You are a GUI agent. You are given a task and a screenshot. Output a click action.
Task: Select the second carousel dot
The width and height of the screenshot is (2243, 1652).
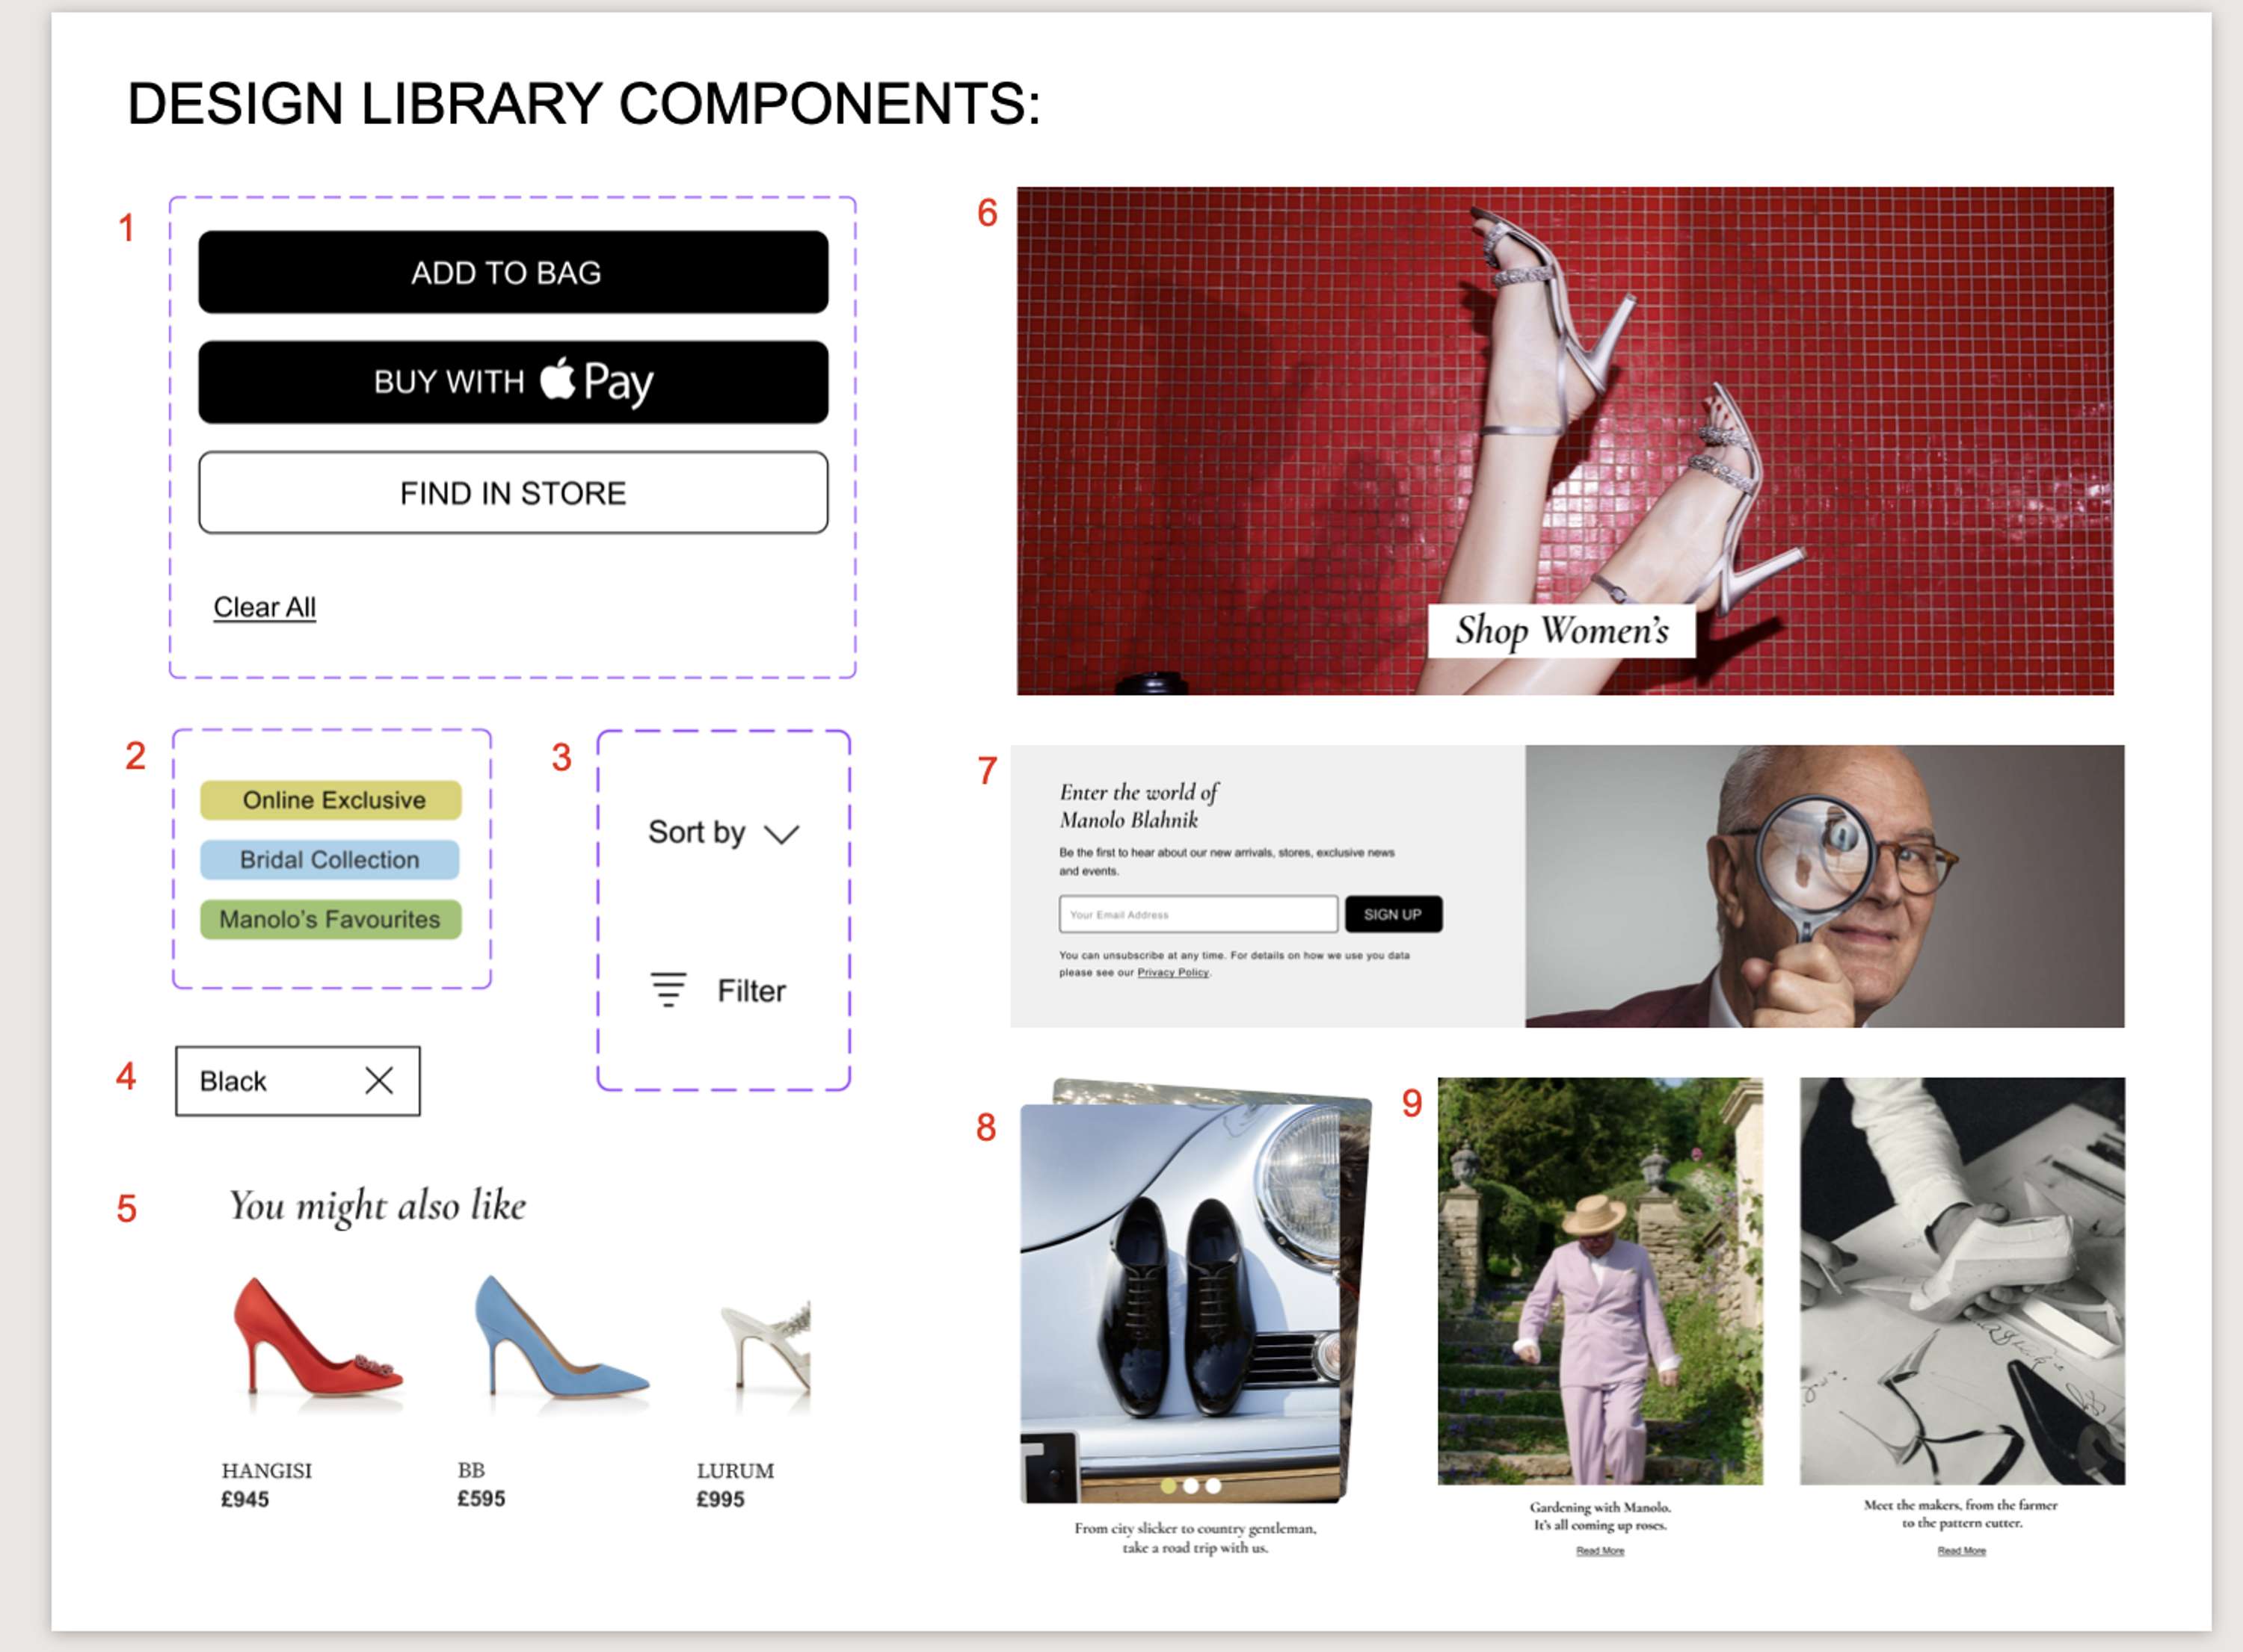click(x=1190, y=1486)
